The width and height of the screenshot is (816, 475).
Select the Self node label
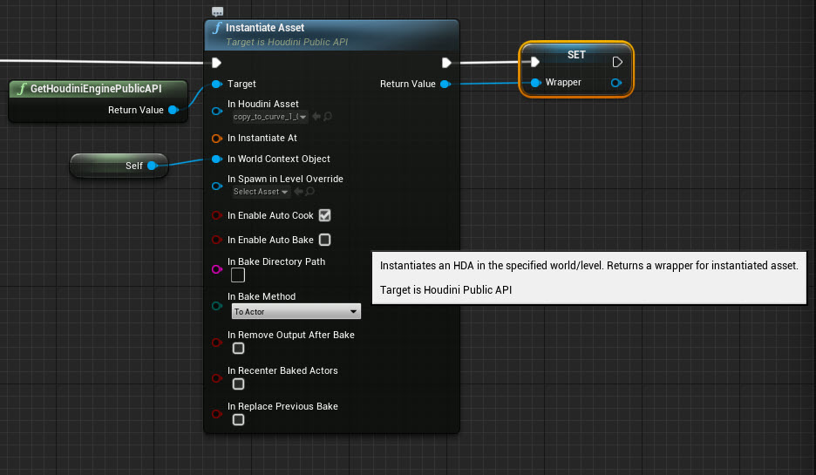(x=133, y=166)
